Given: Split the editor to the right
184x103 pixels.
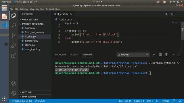Looking at the screenshot, I should (x=173, y=14).
